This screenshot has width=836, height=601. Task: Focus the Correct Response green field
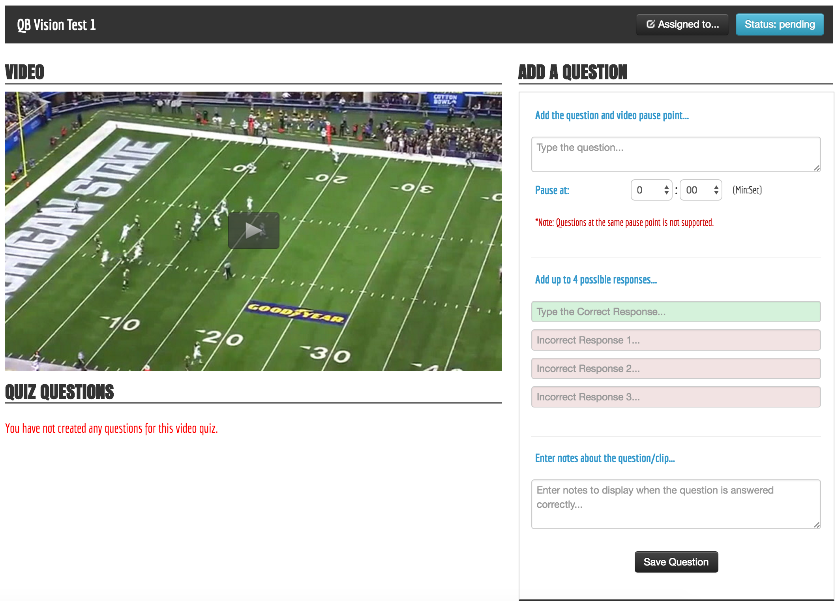(675, 312)
